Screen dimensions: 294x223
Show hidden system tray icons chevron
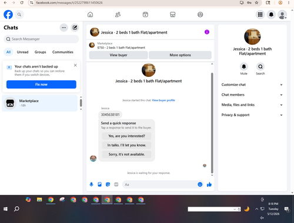tap(256, 209)
